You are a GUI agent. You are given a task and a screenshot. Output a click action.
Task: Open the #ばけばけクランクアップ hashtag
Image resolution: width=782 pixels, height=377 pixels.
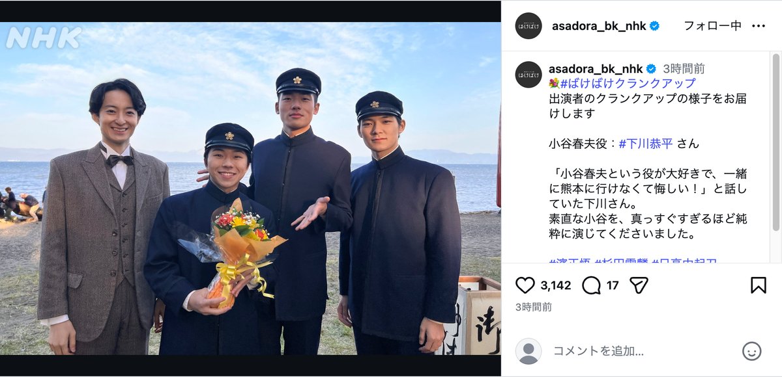point(628,83)
